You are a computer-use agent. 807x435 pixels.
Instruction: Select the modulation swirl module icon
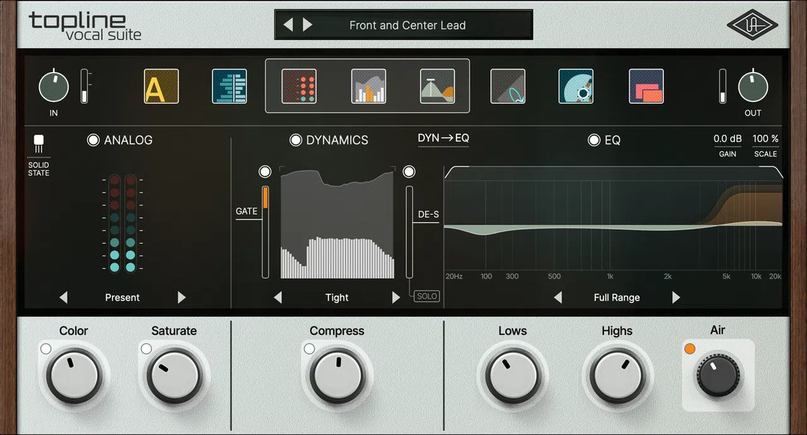click(x=508, y=86)
